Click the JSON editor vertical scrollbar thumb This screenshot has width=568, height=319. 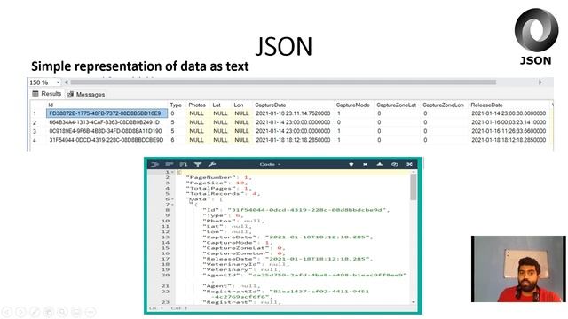coord(414,187)
